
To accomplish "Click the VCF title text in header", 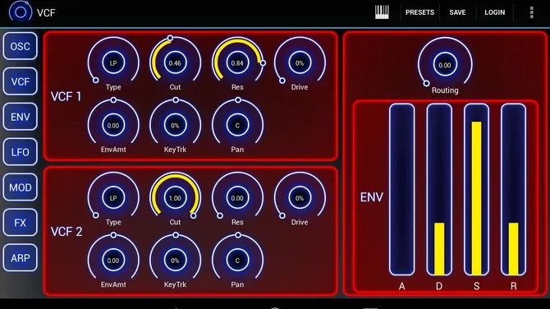I will (46, 12).
